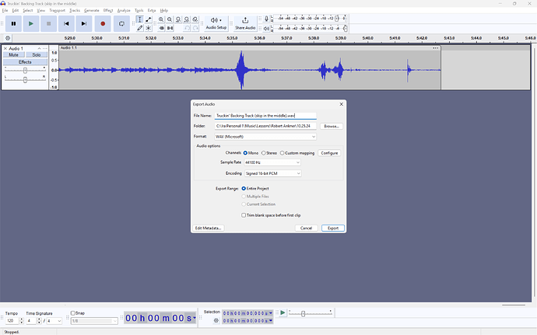537x335 pixels.
Task: Open Audio Setup menu
Action: (216, 23)
